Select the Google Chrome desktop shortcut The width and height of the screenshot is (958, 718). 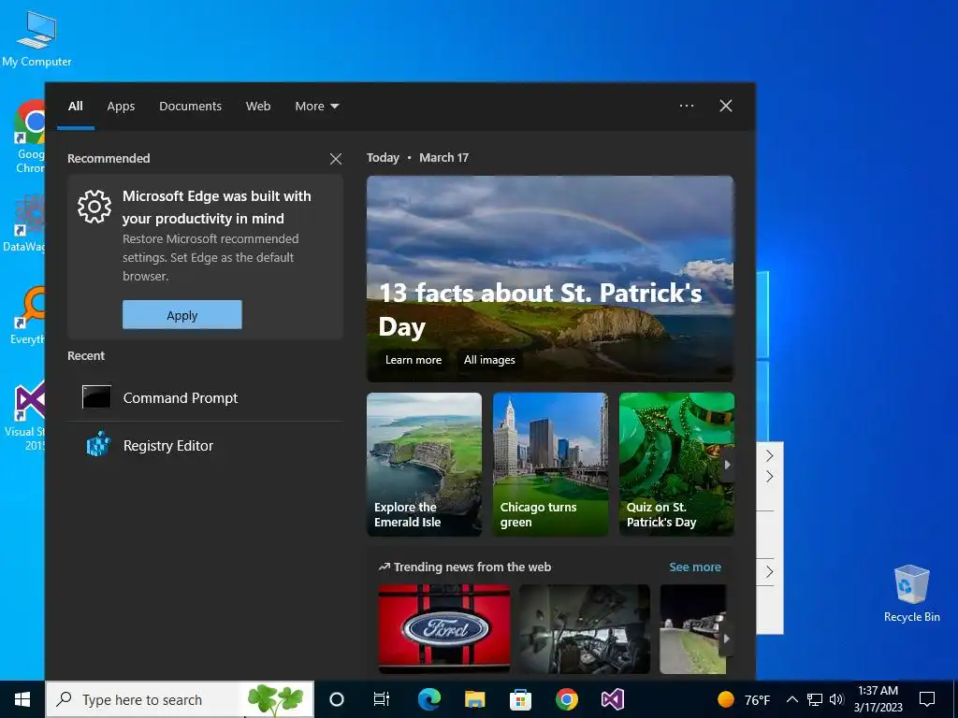tap(29, 136)
